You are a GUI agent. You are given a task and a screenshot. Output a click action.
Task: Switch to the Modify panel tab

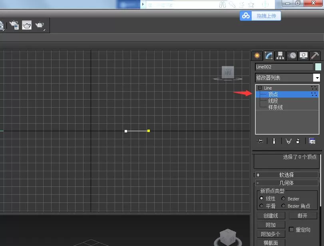[x=268, y=56]
